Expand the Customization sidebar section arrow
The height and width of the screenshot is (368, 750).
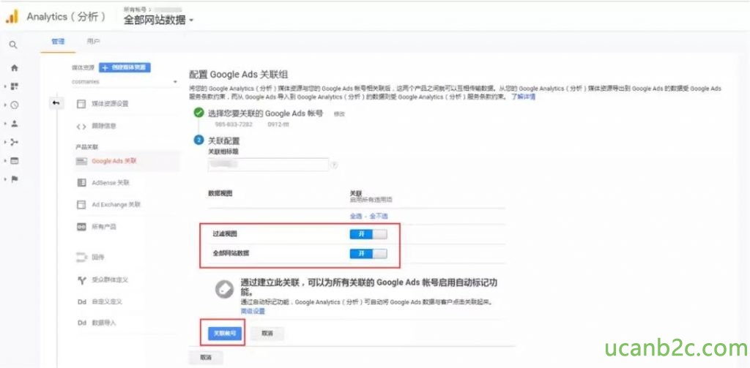click(5, 87)
